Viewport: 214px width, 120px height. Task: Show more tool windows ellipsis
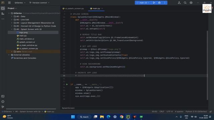3,19
